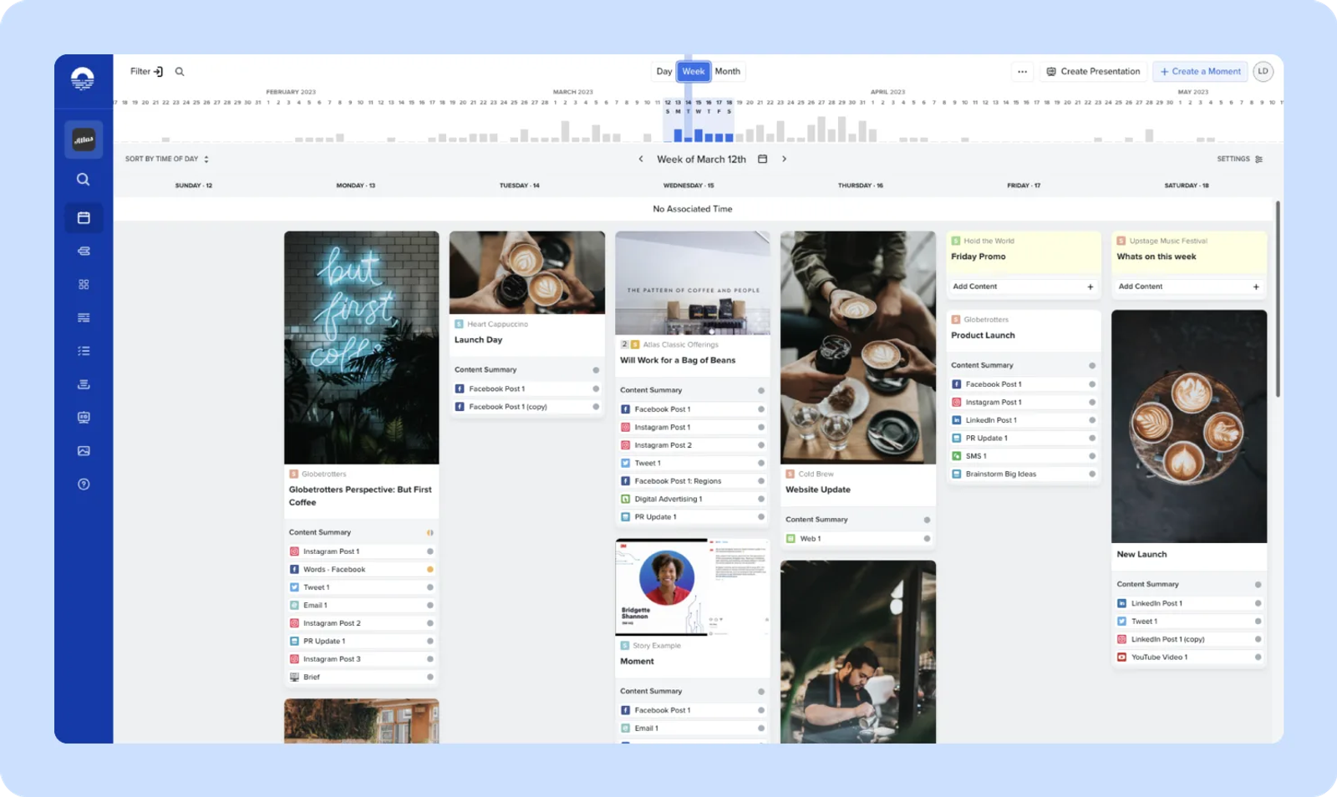Go to the next week arrow
1337x797 pixels.
784,159
